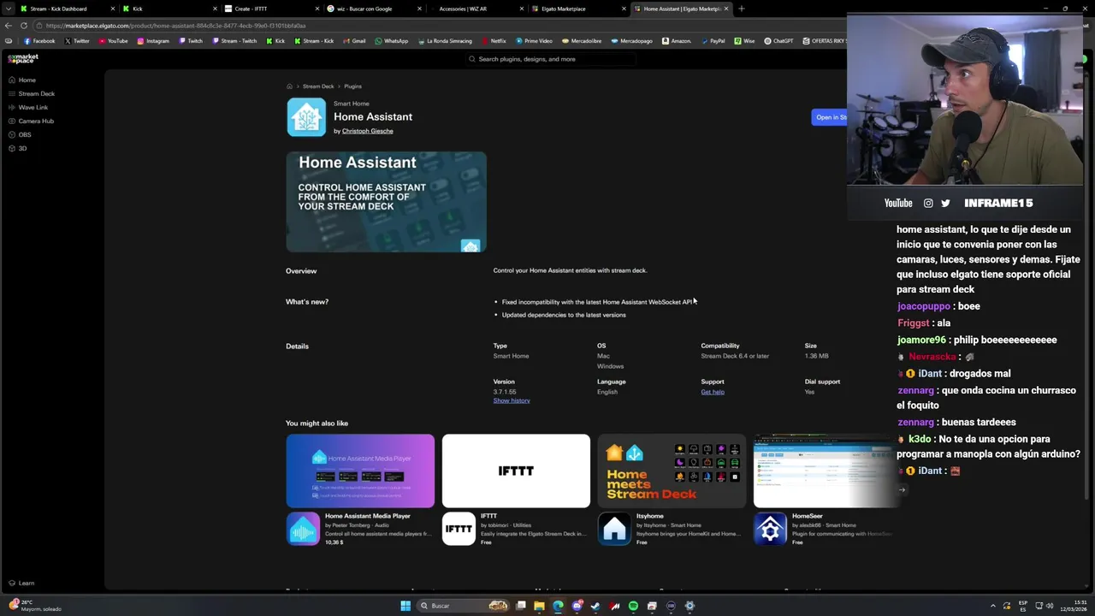
Task: Reload the page in the browser
Action: coord(23,26)
